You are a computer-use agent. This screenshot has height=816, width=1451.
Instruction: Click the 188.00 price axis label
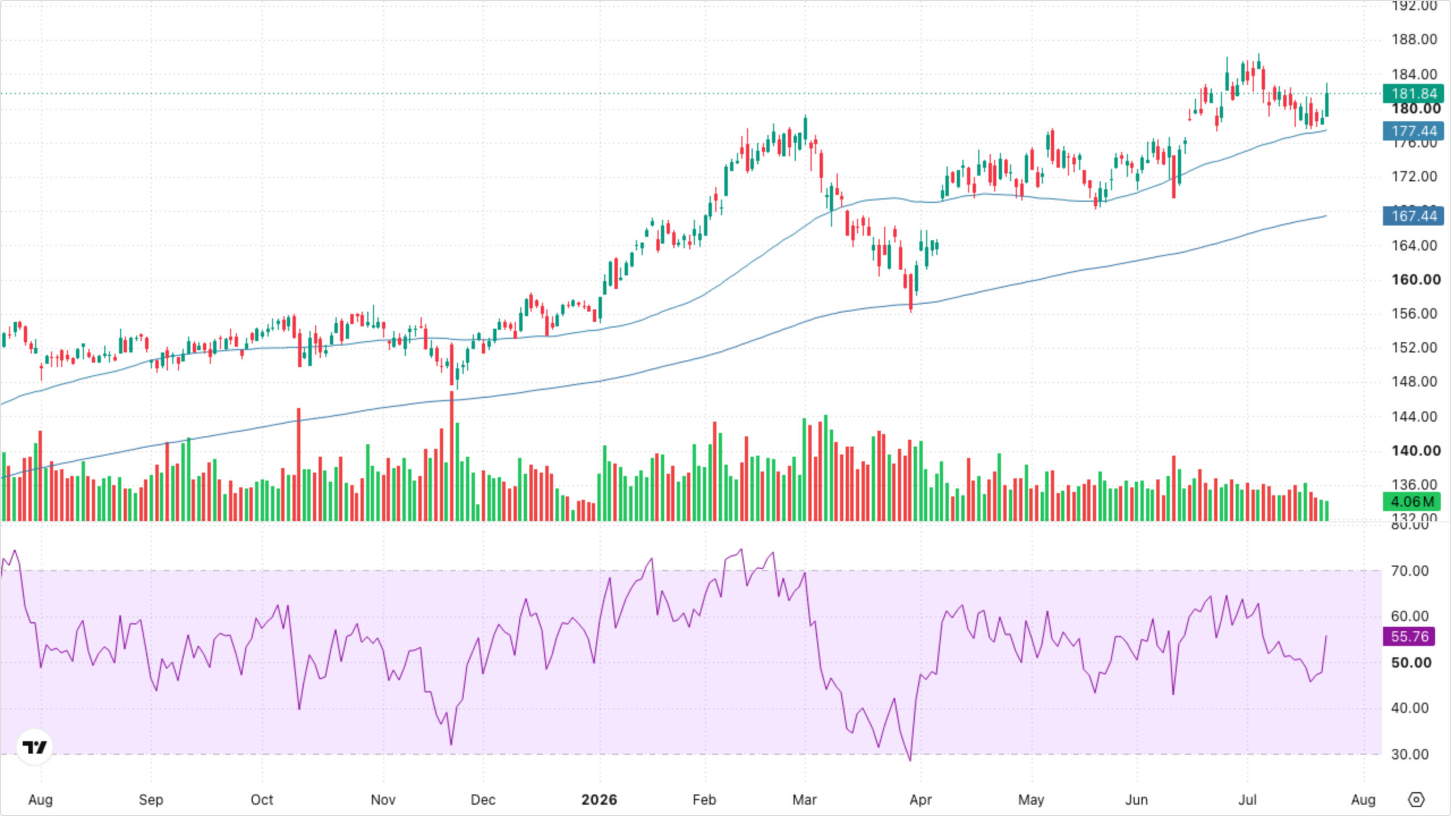click(x=1414, y=40)
